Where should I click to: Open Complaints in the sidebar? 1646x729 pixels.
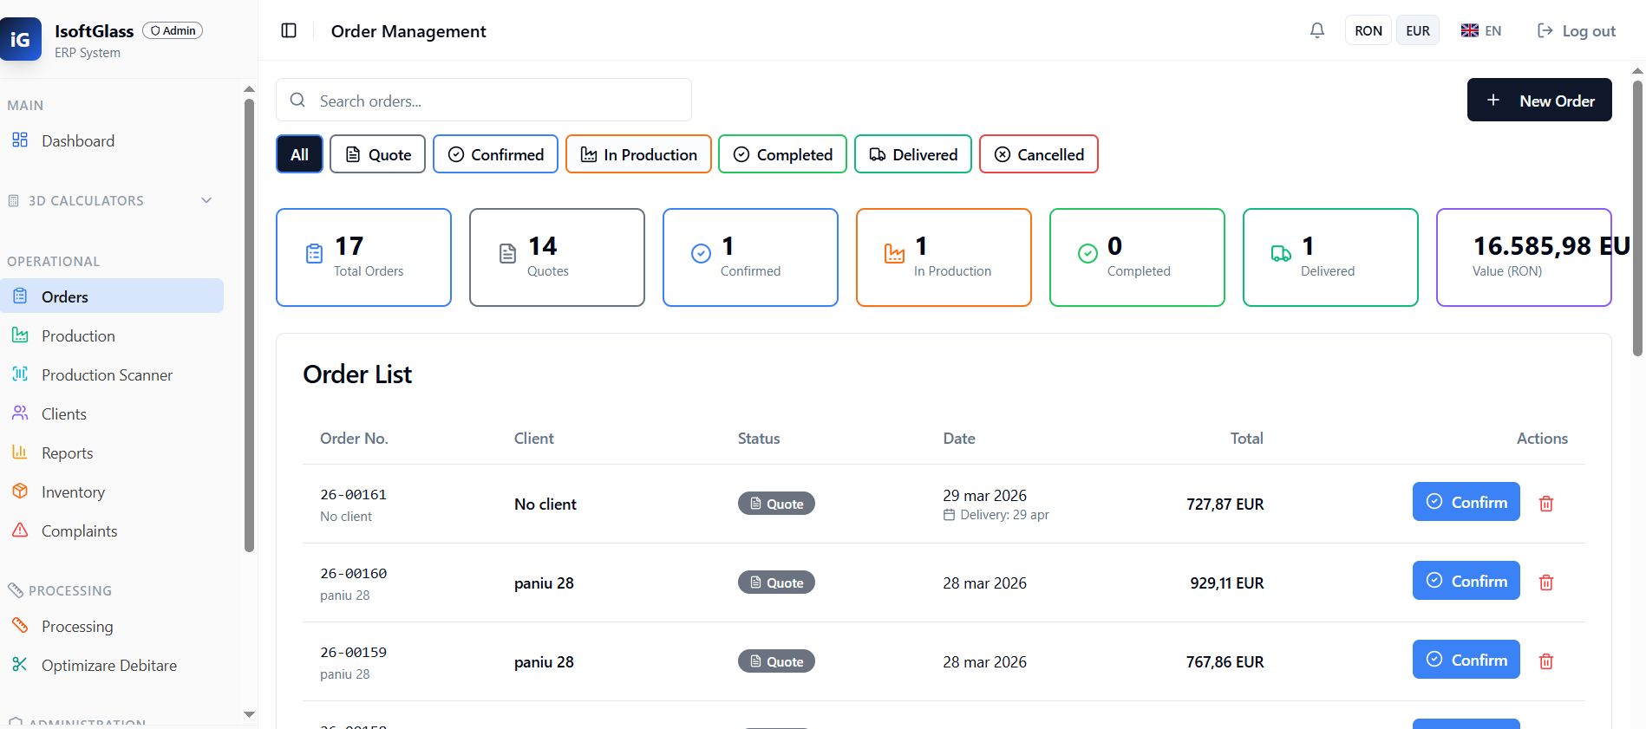(x=79, y=530)
